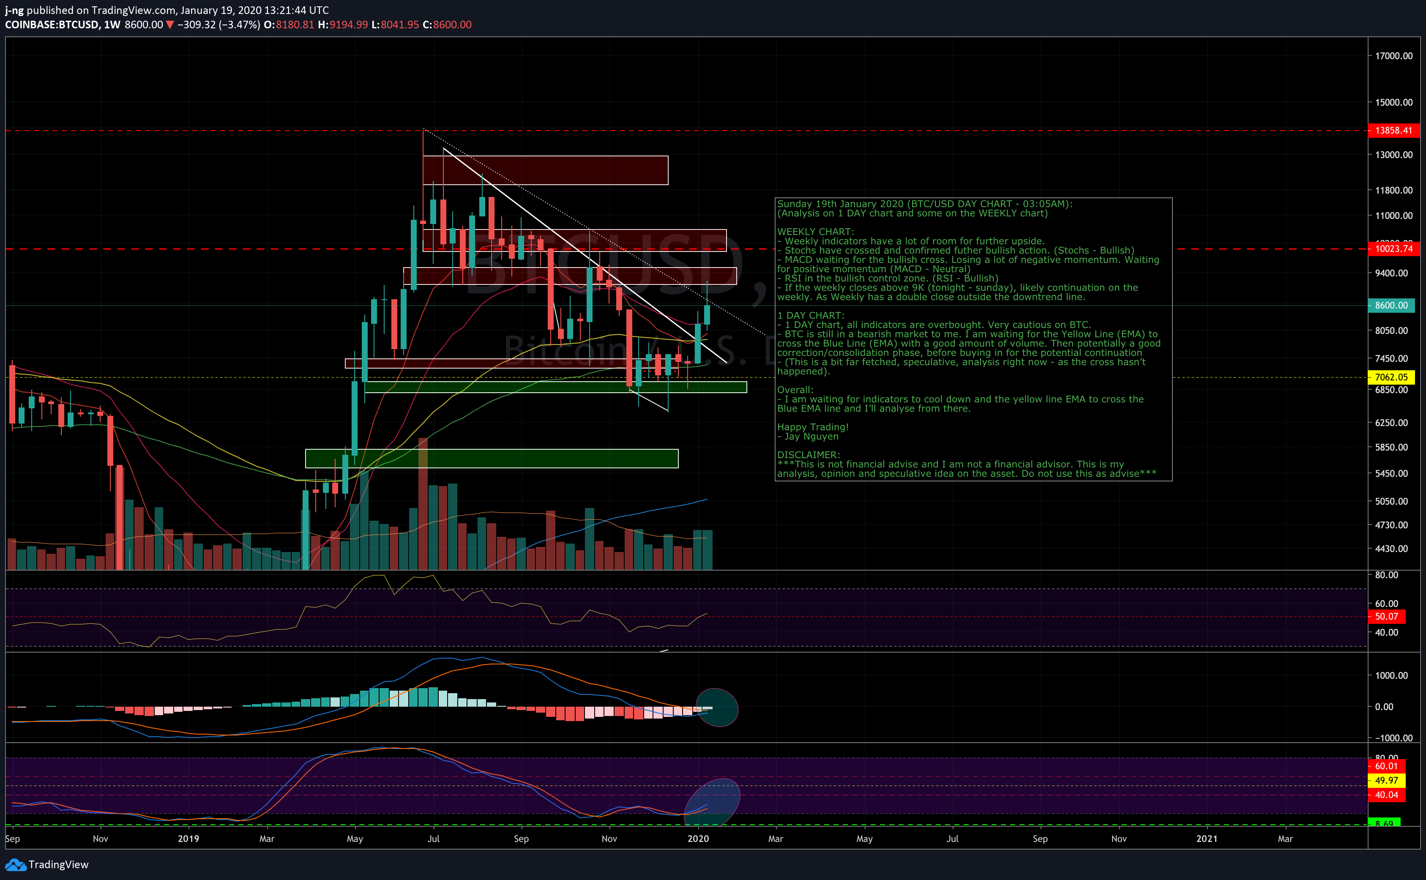
Task: Select the red 40.04 stochastic level label
Action: pyautogui.click(x=1386, y=795)
